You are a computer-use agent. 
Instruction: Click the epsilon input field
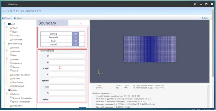67,80
